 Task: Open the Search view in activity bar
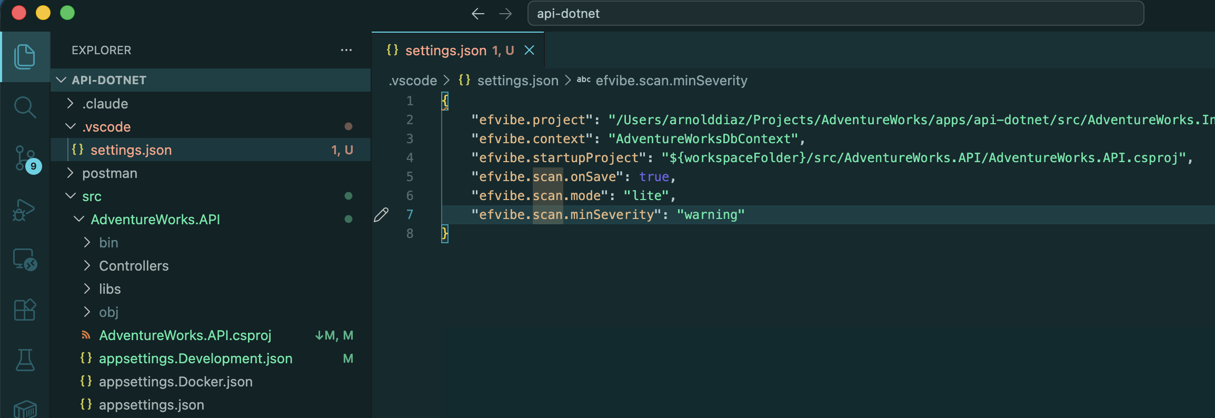(25, 107)
